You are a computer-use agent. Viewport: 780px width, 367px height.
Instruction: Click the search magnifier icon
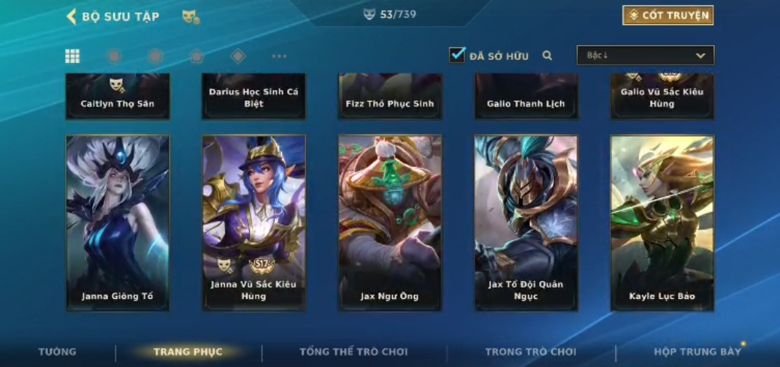tap(547, 55)
